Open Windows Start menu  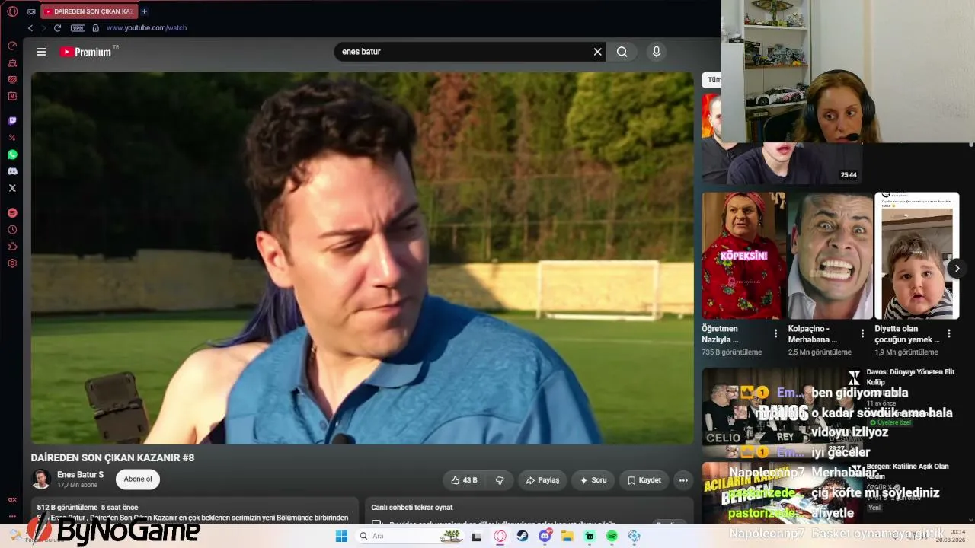[341, 536]
